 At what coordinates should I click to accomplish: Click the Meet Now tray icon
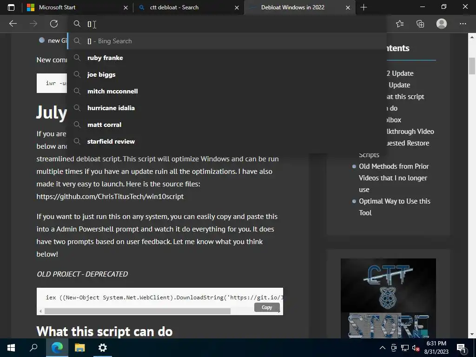394,348
